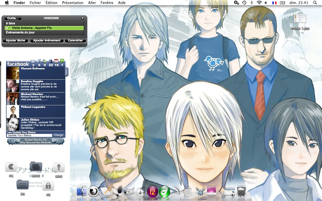Click Emeline Huyghe's name in feed
322x201 pixels.
click(32, 81)
